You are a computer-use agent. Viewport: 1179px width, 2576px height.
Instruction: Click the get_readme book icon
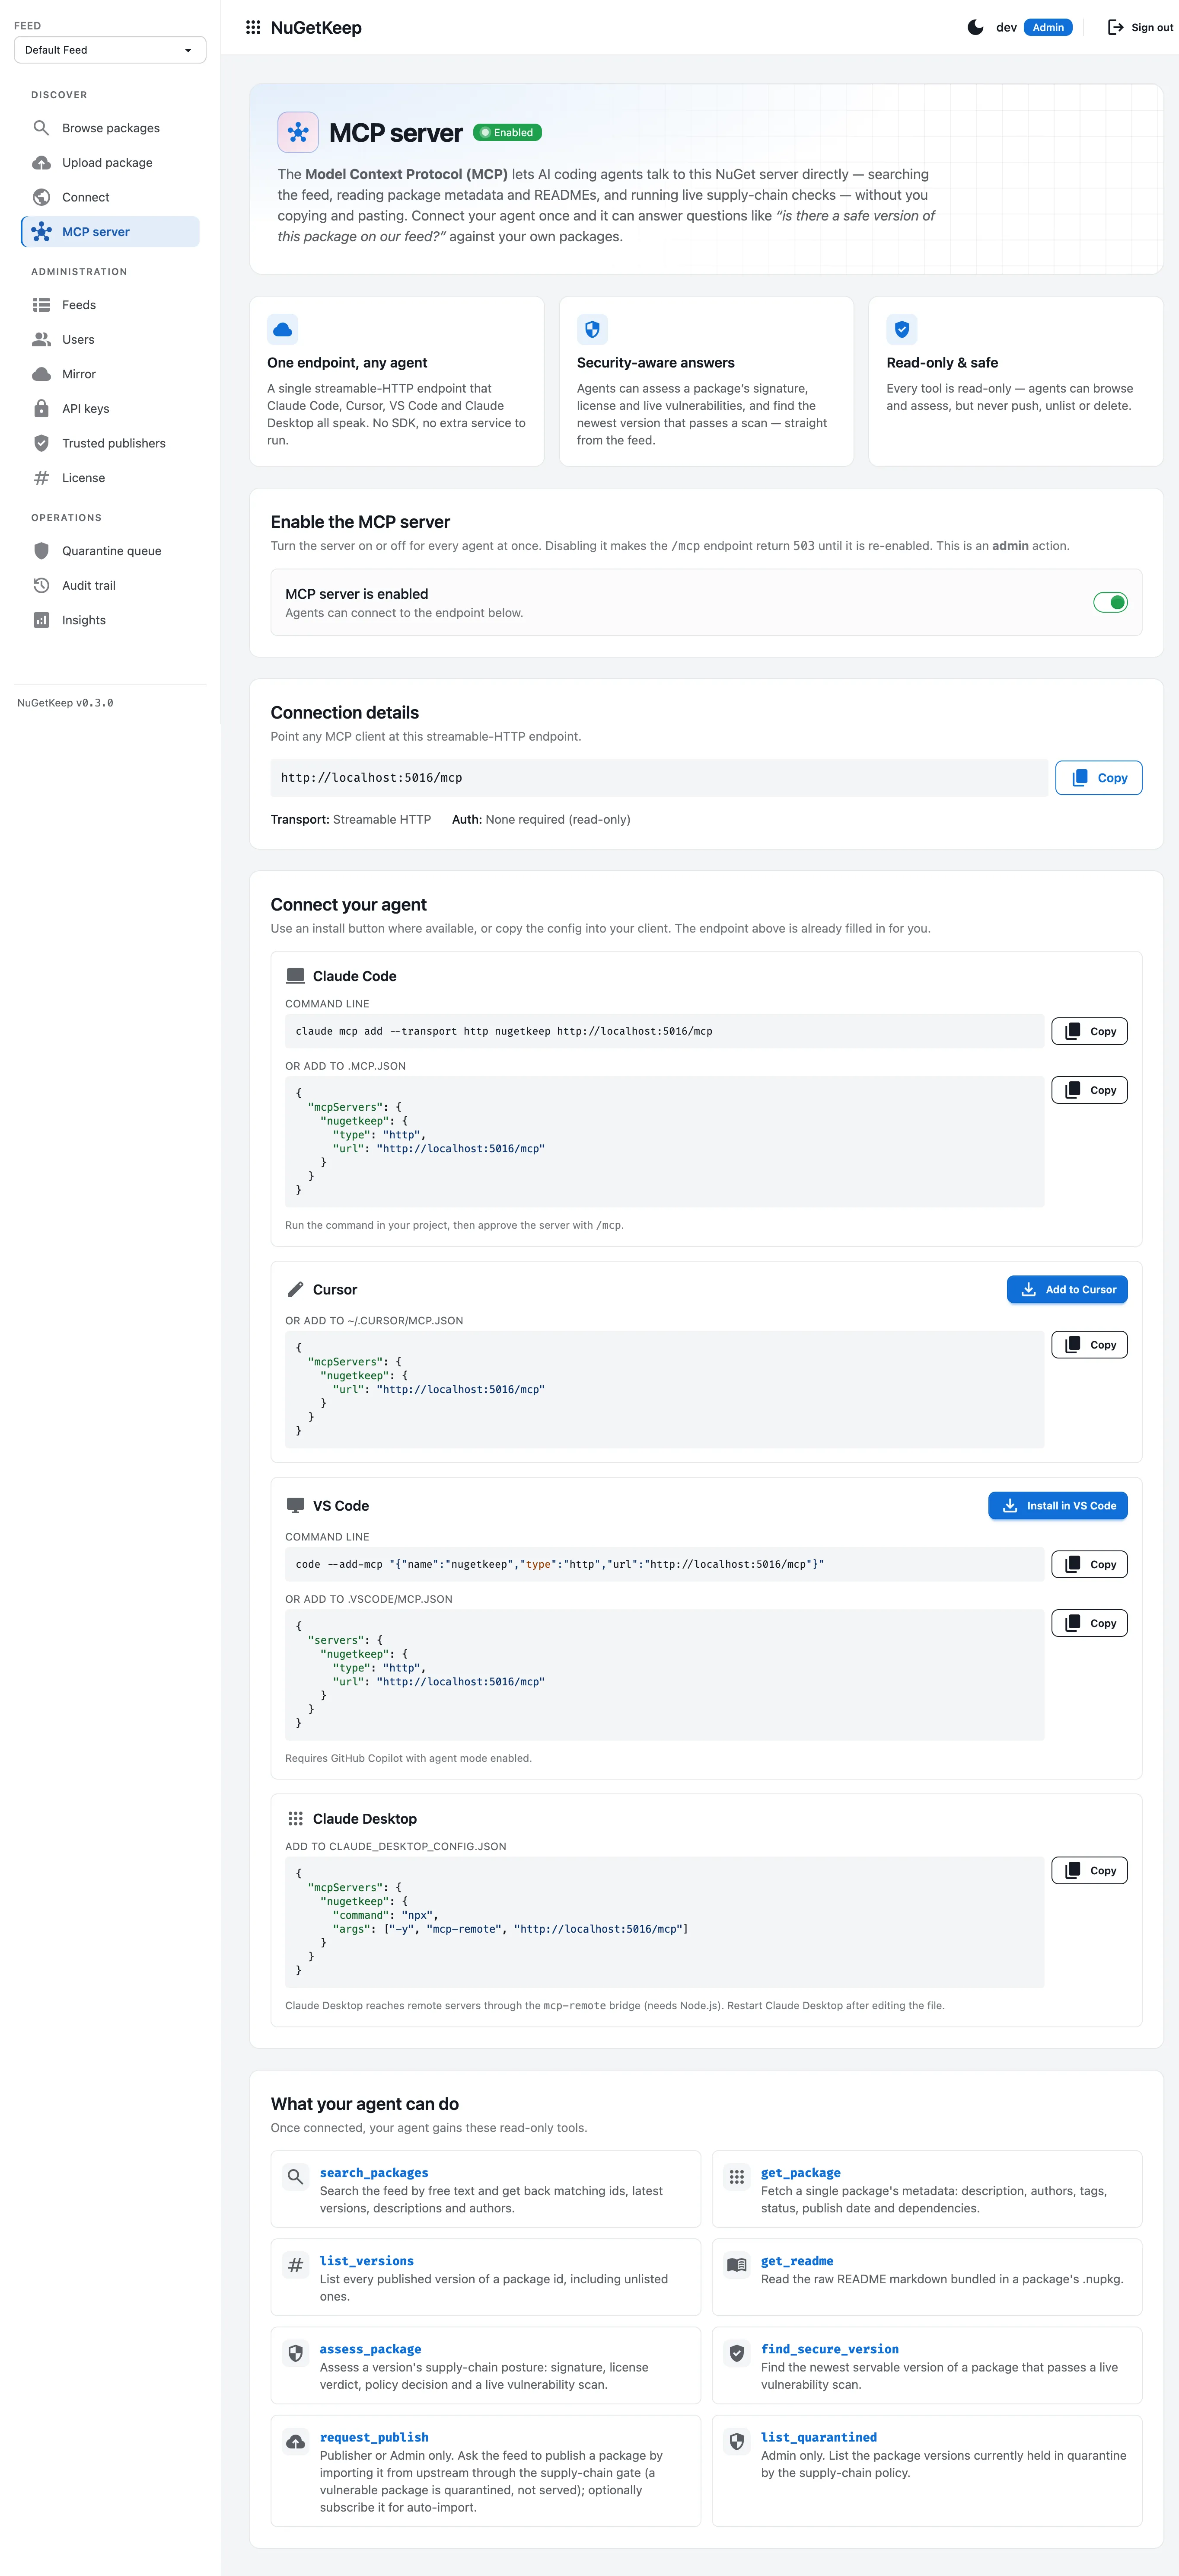(x=737, y=2265)
